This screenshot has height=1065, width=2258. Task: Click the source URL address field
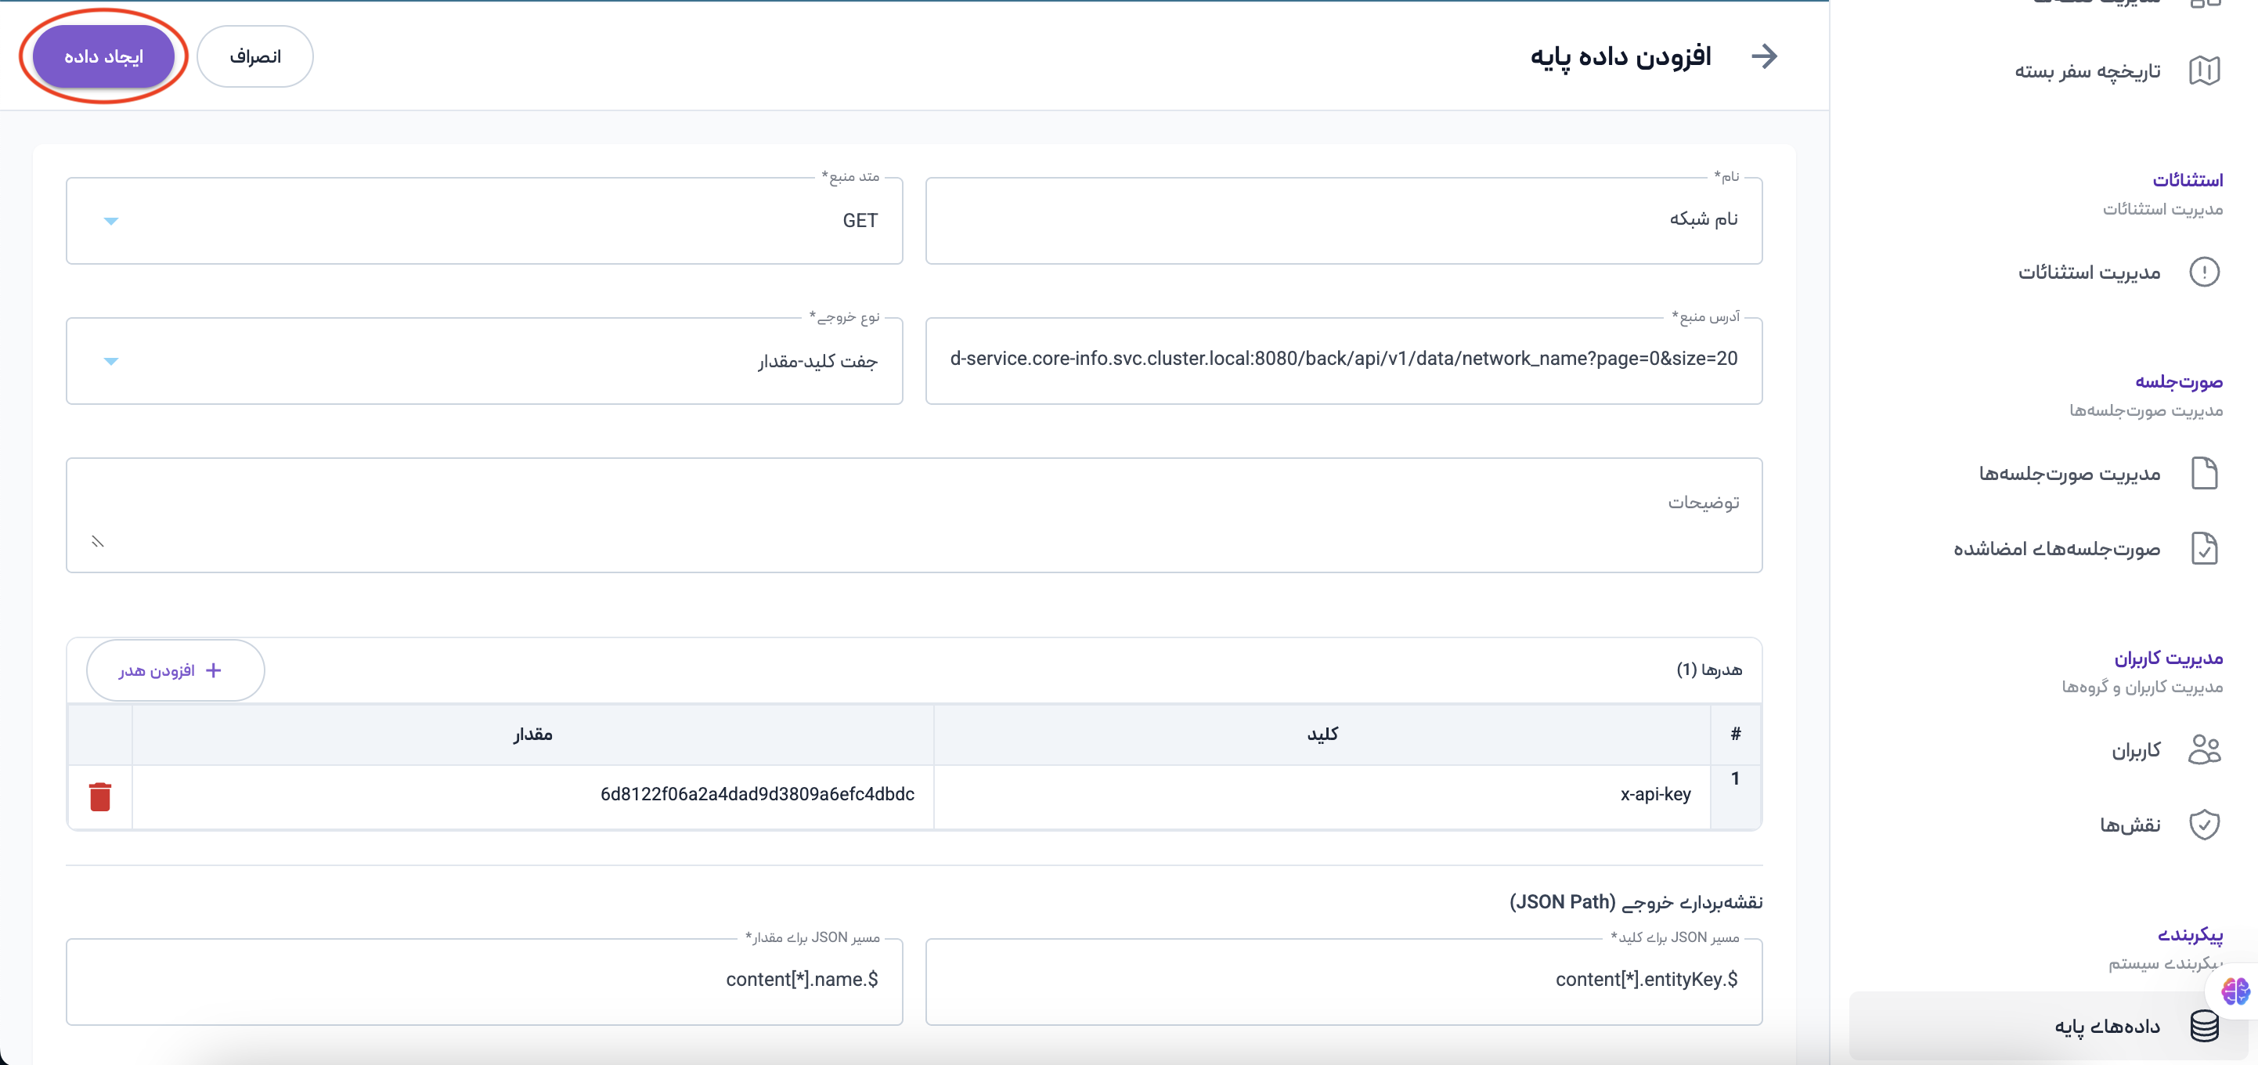(1343, 359)
